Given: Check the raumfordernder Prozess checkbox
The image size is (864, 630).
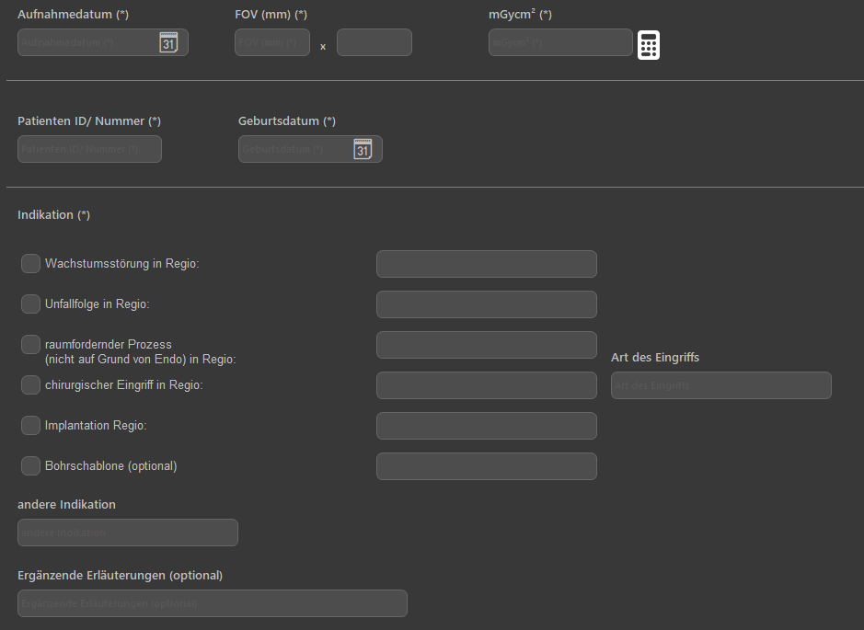Looking at the screenshot, I should click(x=30, y=345).
